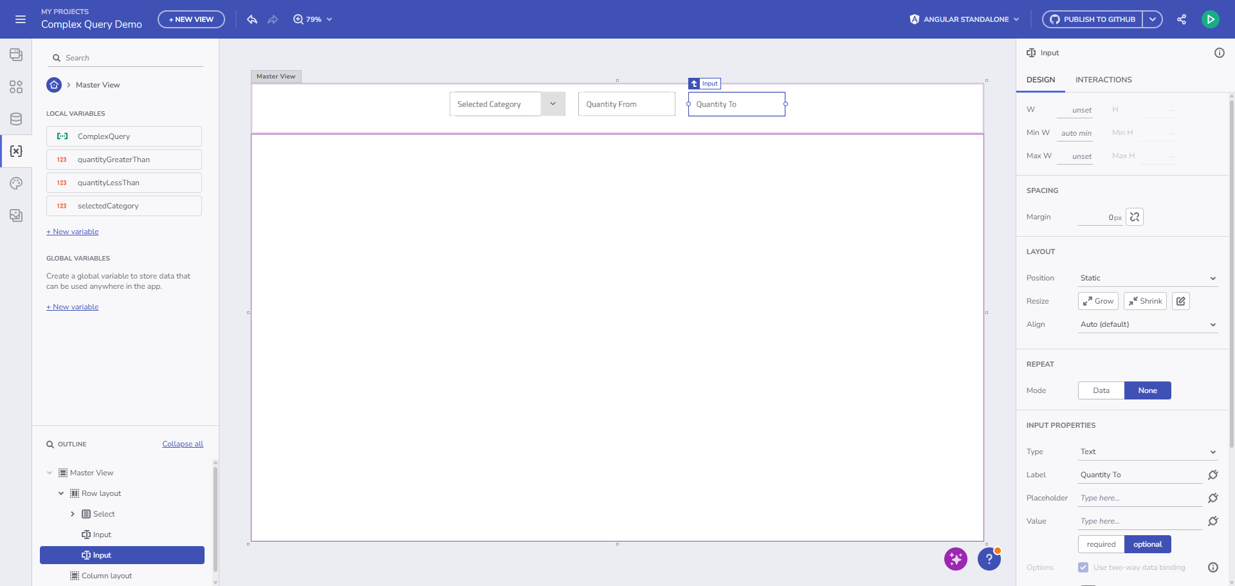Expand the Select node in outline
The height and width of the screenshot is (586, 1235).
click(x=73, y=514)
